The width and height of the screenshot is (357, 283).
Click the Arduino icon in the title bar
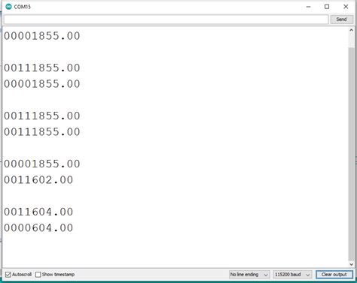pos(8,7)
